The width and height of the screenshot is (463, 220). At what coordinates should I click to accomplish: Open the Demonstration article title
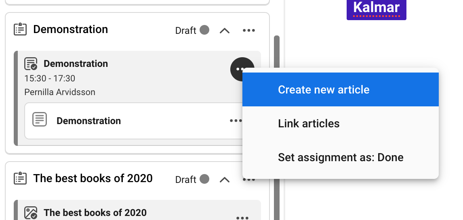(88, 121)
